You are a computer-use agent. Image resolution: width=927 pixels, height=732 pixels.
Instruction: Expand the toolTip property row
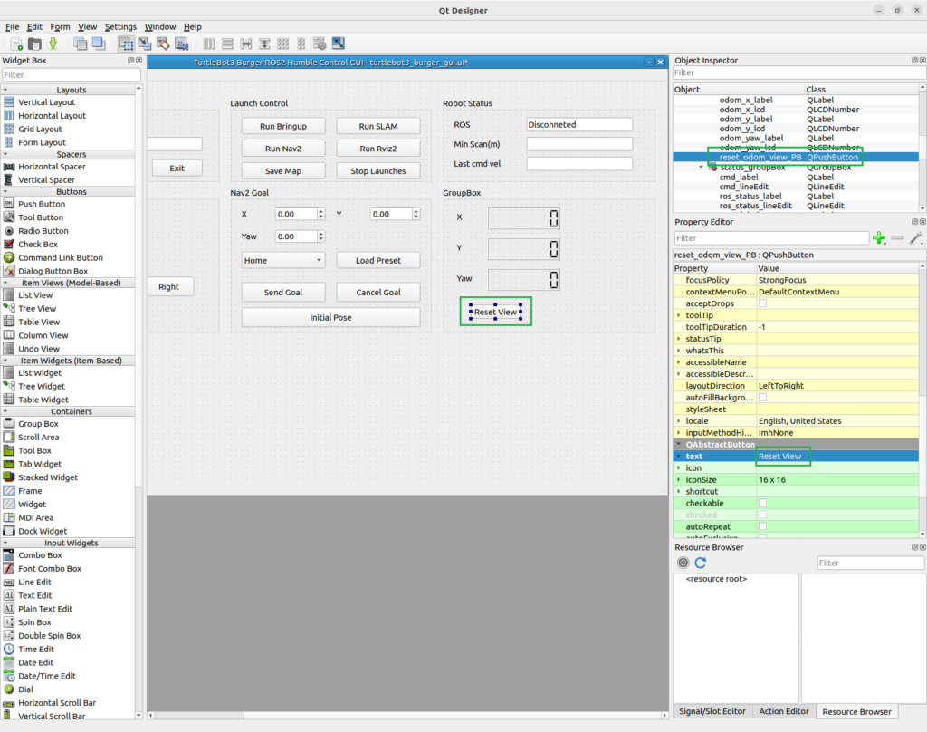click(x=679, y=315)
